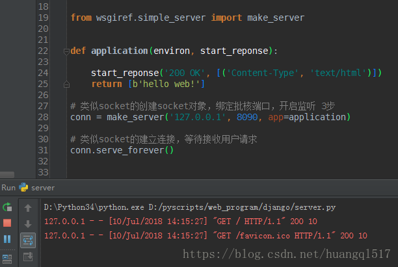Pause the Run console output
Image resolution: width=398 pixels, height=267 pixels.
tap(7, 239)
